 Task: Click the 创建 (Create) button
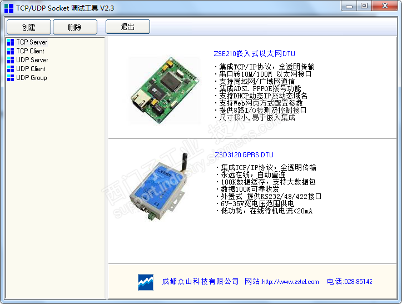pyautogui.click(x=29, y=27)
